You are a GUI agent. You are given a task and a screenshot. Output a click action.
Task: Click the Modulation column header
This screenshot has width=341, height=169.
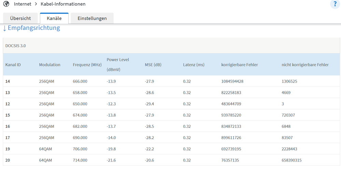click(49, 65)
